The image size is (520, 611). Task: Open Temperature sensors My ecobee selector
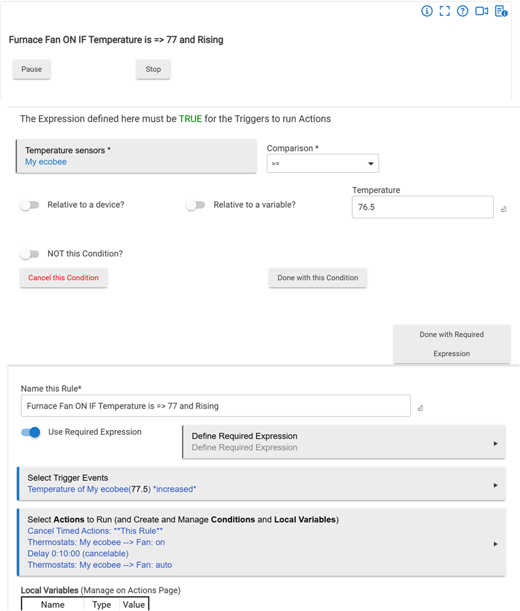point(137,156)
